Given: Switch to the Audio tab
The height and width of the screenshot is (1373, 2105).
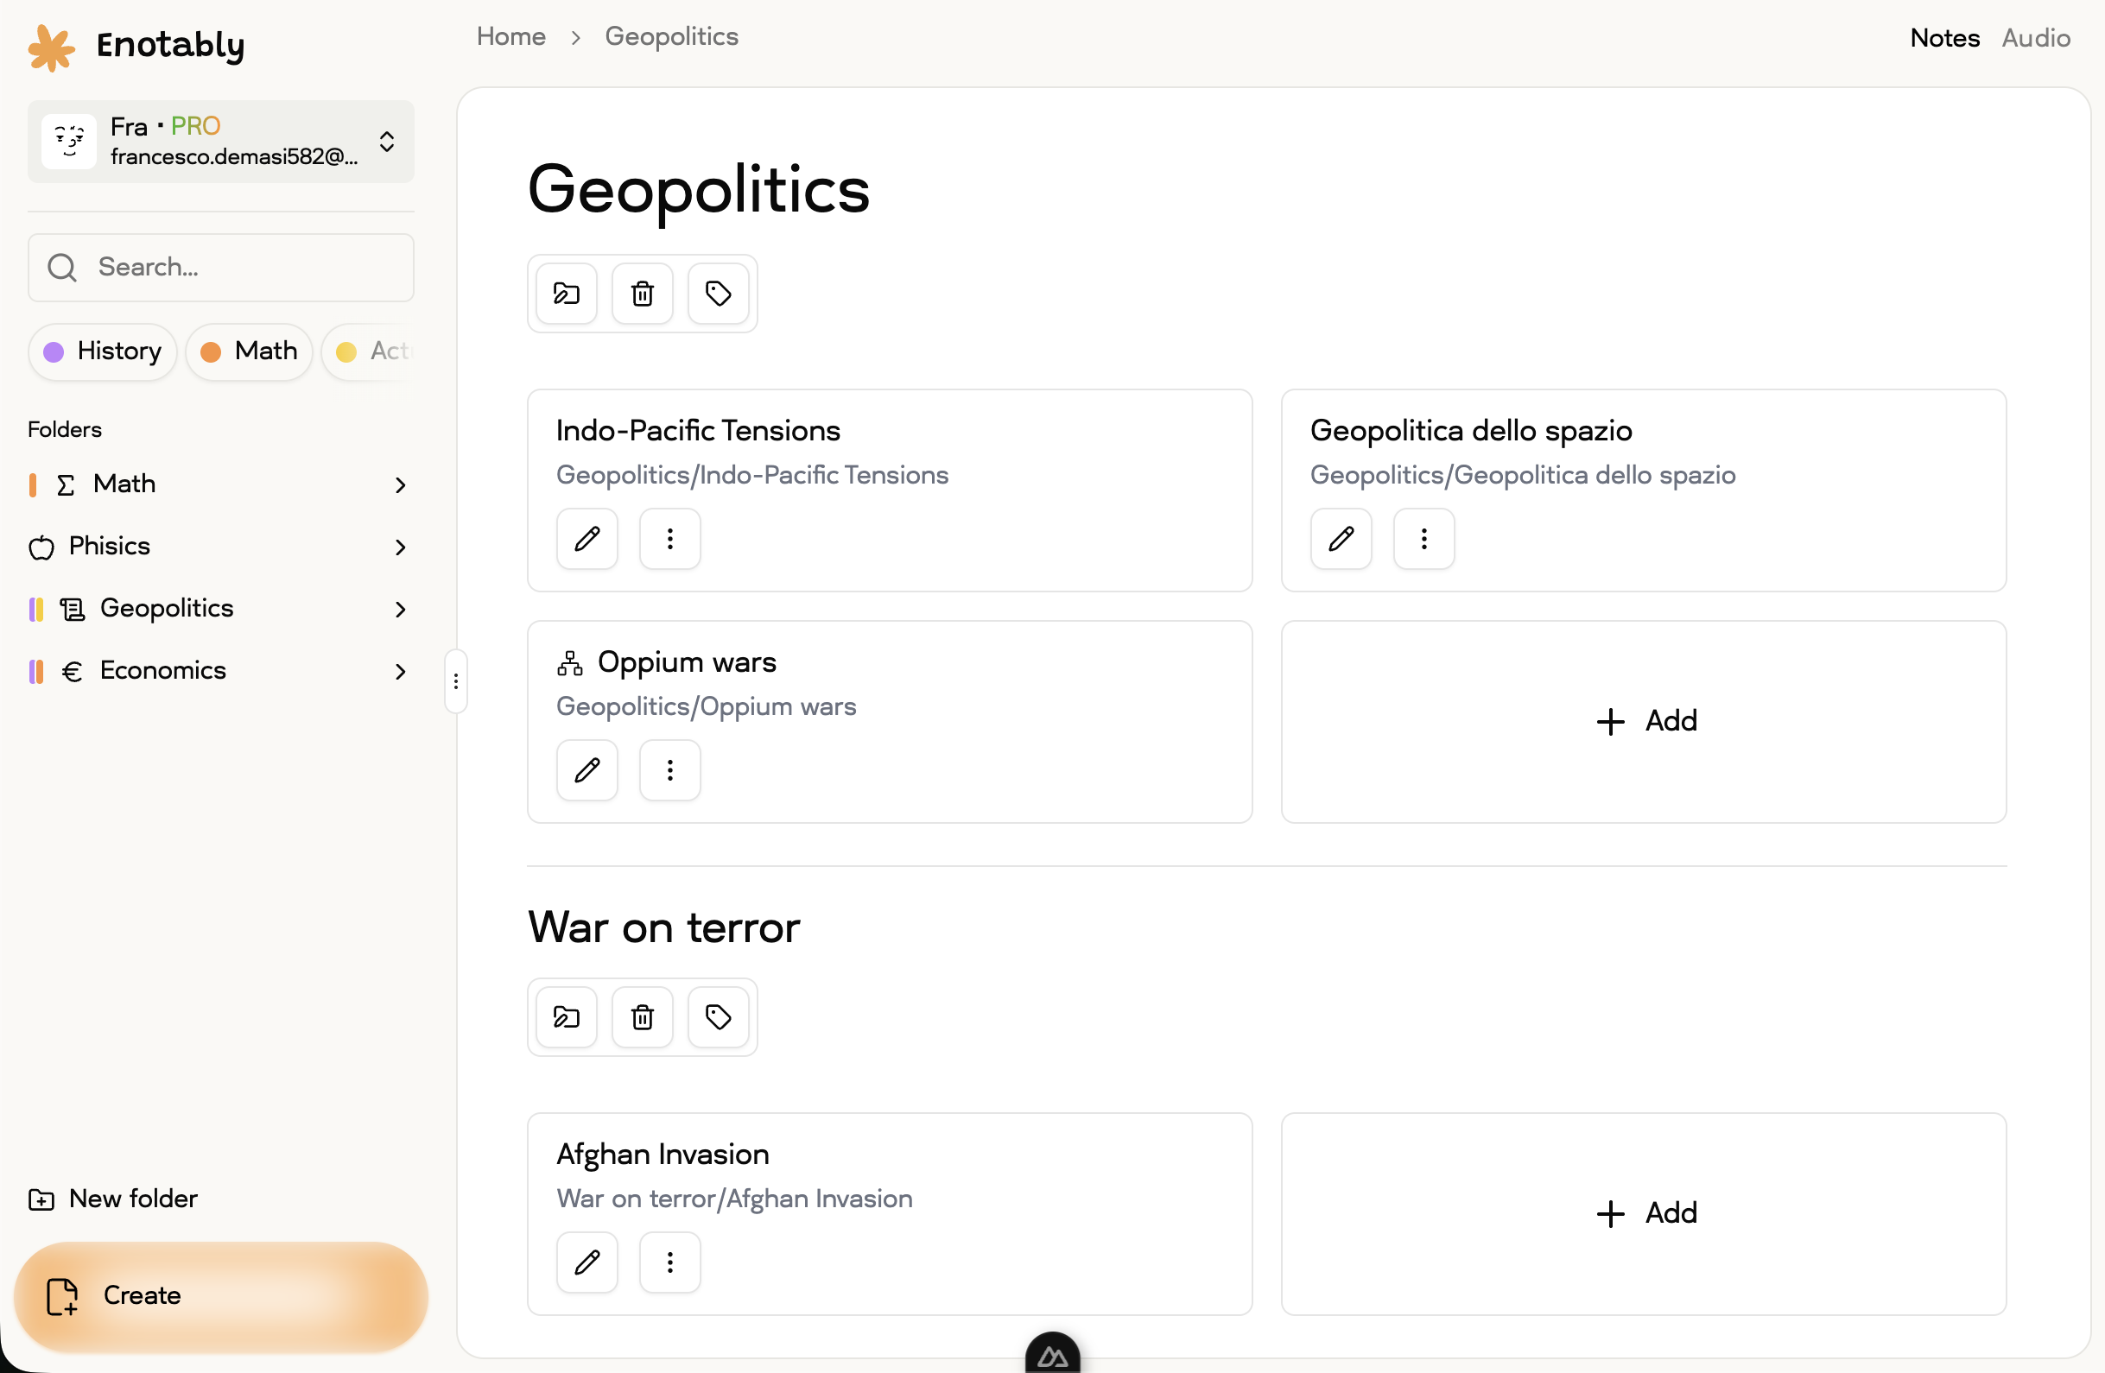Looking at the screenshot, I should click(x=2035, y=38).
